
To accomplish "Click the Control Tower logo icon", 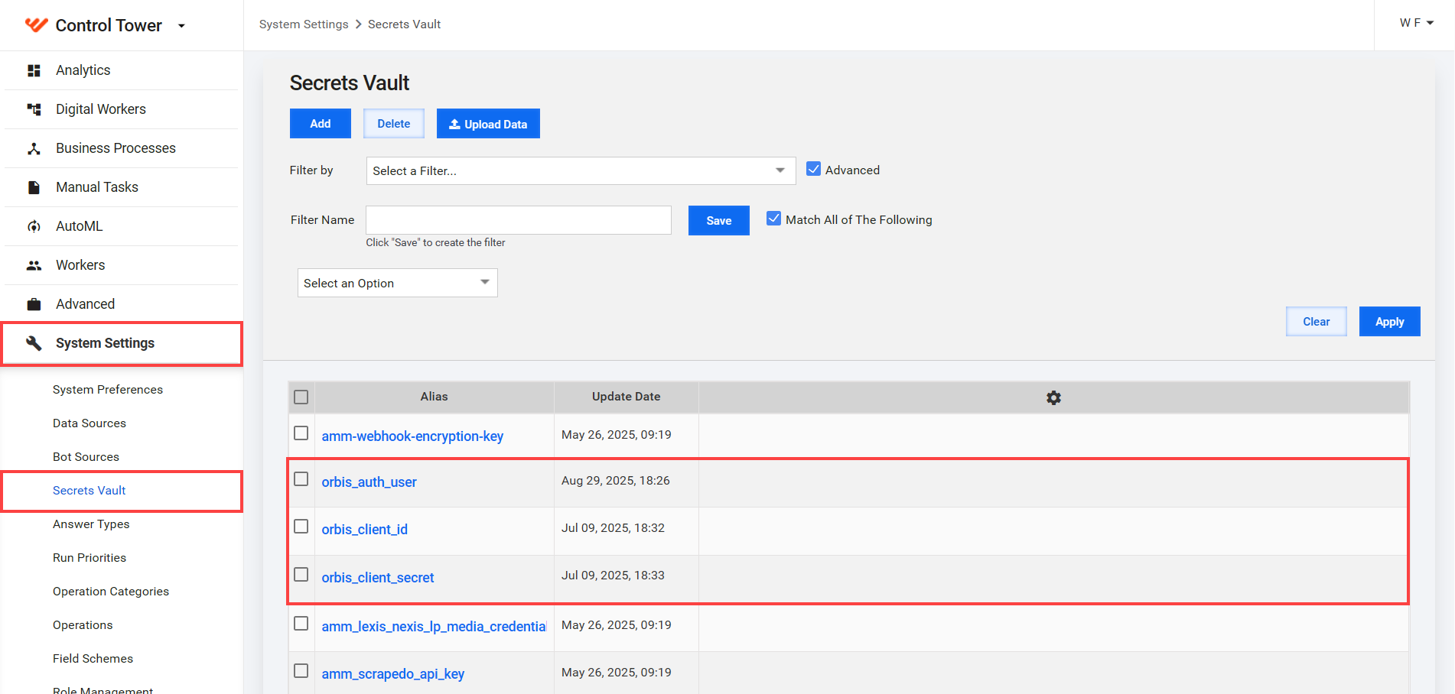I will point(36,25).
